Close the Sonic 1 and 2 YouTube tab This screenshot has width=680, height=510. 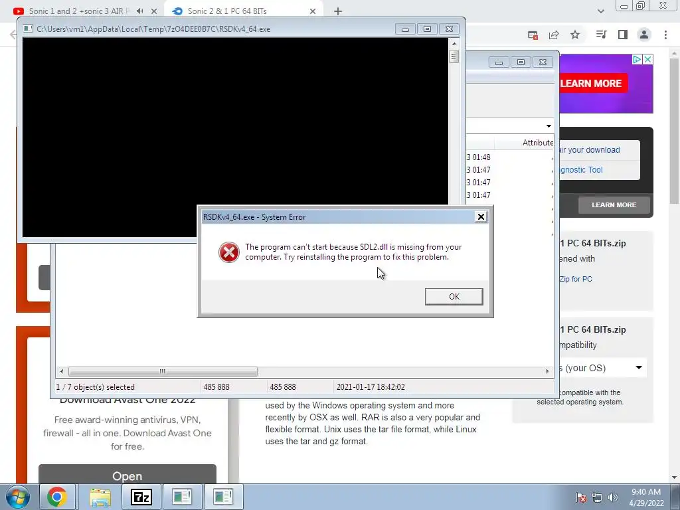[154, 11]
